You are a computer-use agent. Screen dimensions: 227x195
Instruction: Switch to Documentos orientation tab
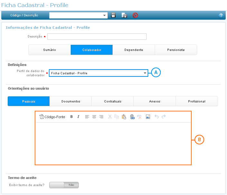(x=71, y=101)
